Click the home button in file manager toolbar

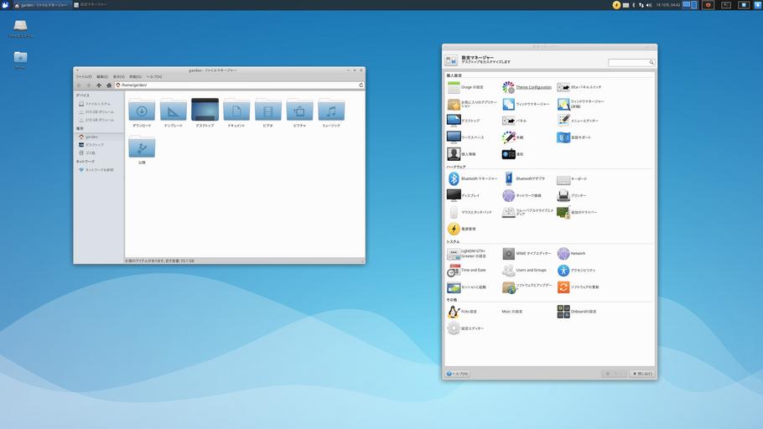(108, 85)
